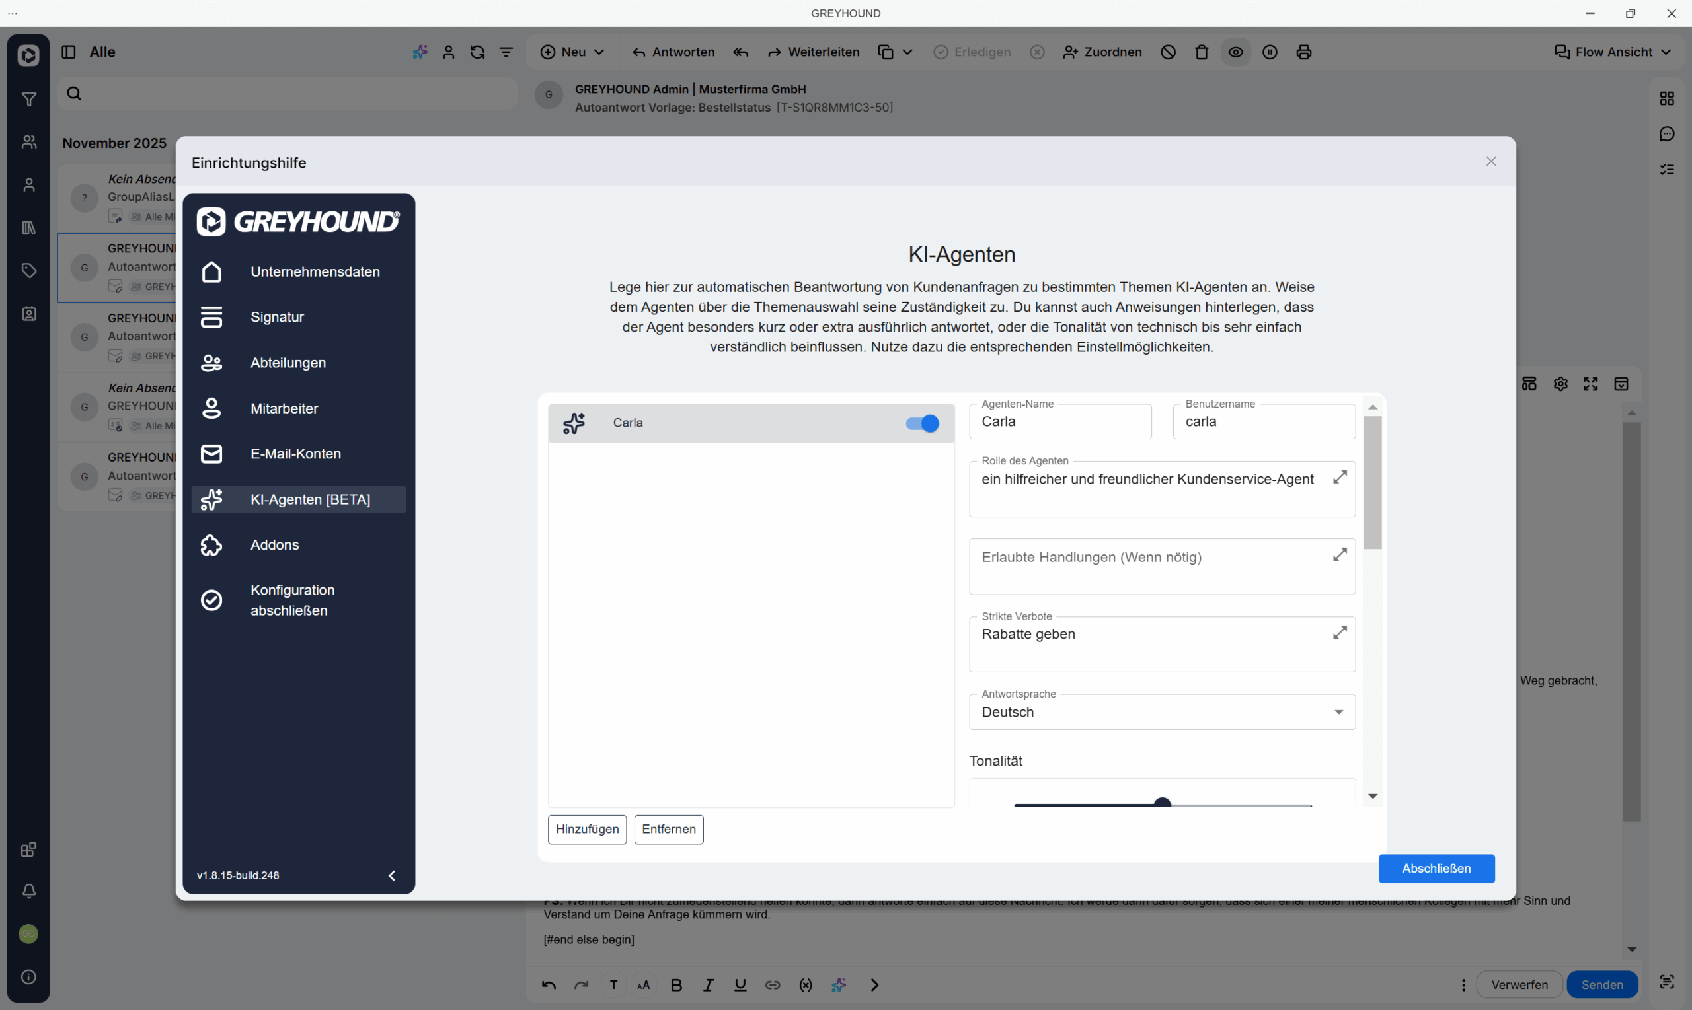Viewport: 1692px width, 1010px height.
Task: Click the print icon in toolbar
Action: 1303,52
